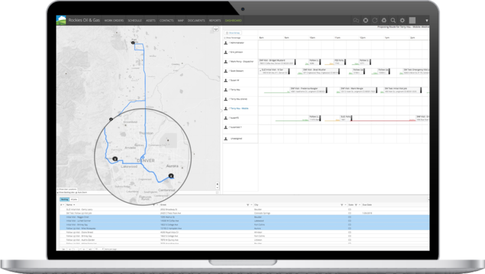Open the State column filter icon
The width and height of the screenshot is (485, 274).
(356, 205)
